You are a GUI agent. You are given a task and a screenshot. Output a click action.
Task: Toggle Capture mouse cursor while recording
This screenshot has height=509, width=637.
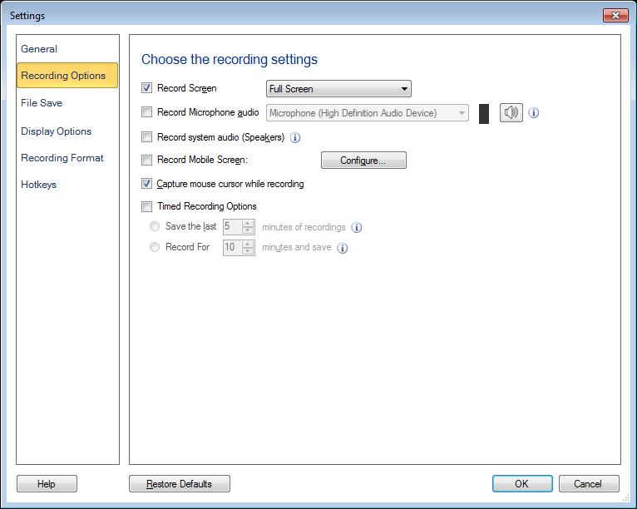coord(147,184)
